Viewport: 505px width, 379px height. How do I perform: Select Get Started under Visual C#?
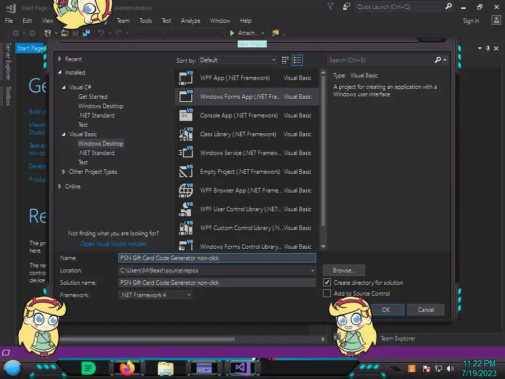coord(93,97)
